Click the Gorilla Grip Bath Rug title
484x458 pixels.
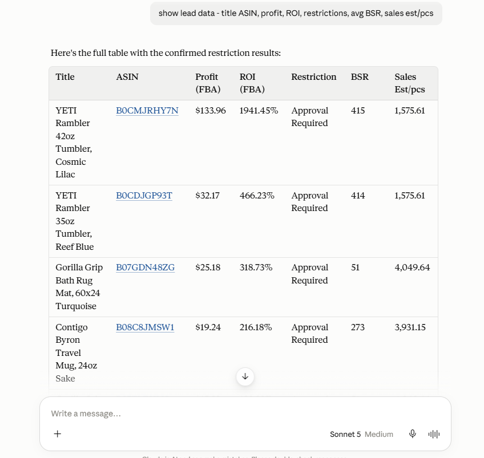click(79, 287)
